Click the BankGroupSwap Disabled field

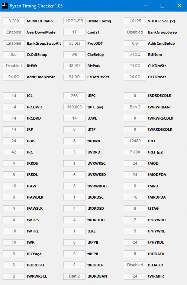135,32
